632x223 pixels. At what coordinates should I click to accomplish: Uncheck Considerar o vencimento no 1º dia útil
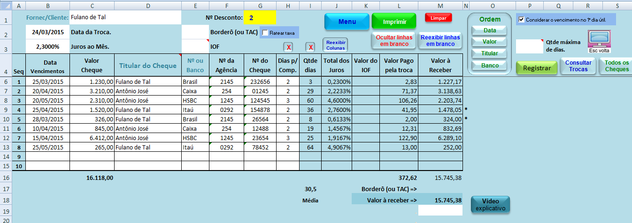[521, 20]
